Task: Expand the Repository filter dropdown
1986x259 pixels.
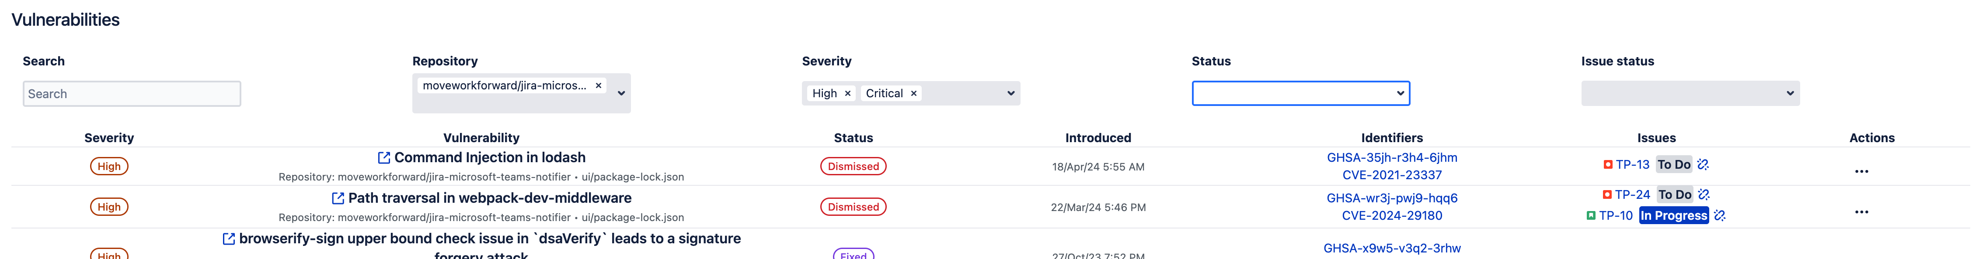Action: coord(620,94)
